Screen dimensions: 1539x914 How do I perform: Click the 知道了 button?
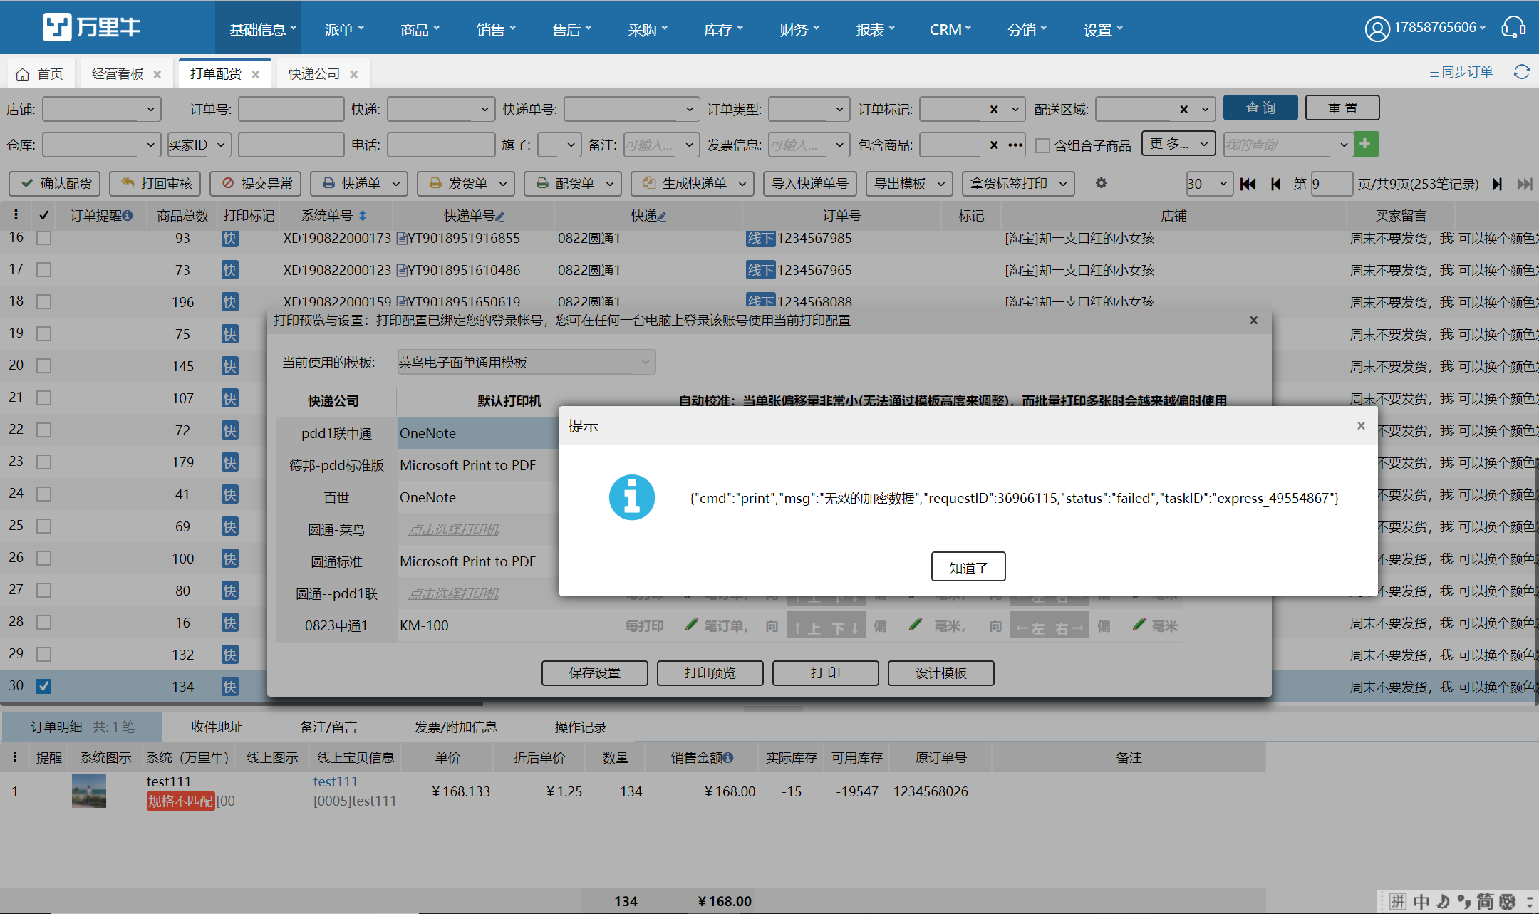coord(968,567)
